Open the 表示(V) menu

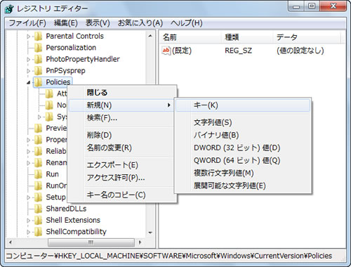pyautogui.click(x=98, y=23)
